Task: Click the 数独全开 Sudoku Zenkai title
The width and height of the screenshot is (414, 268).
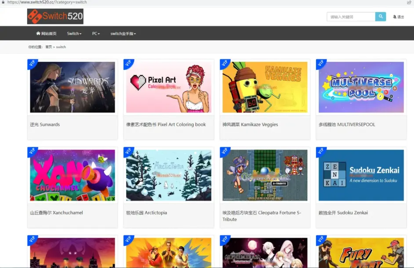Action: click(343, 213)
